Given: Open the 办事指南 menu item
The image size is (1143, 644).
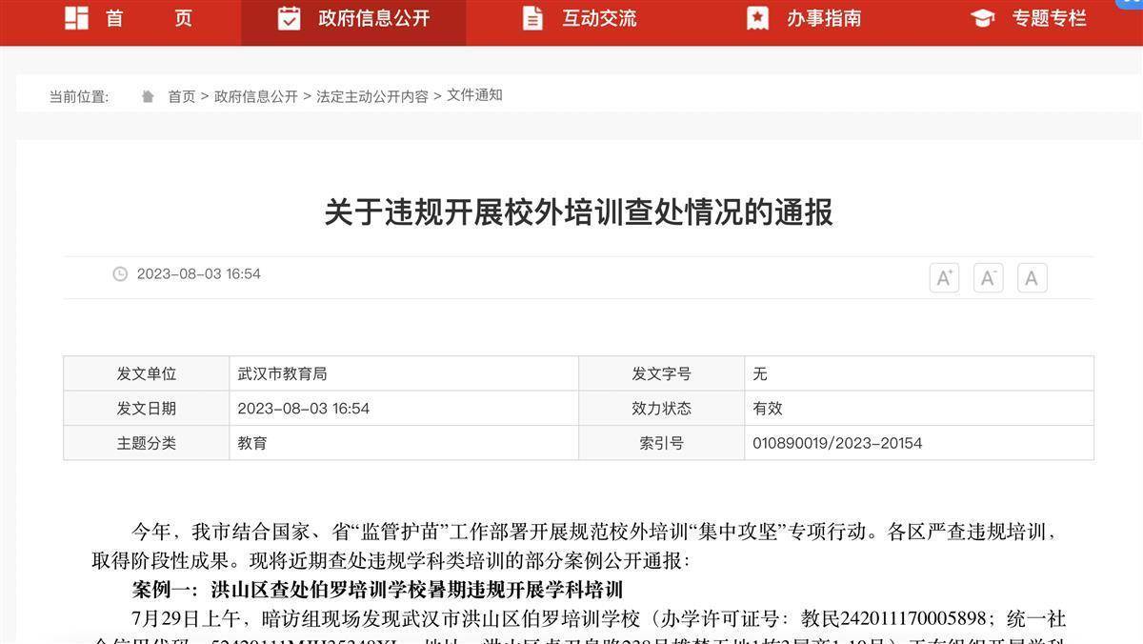Looking at the screenshot, I should click(x=824, y=17).
